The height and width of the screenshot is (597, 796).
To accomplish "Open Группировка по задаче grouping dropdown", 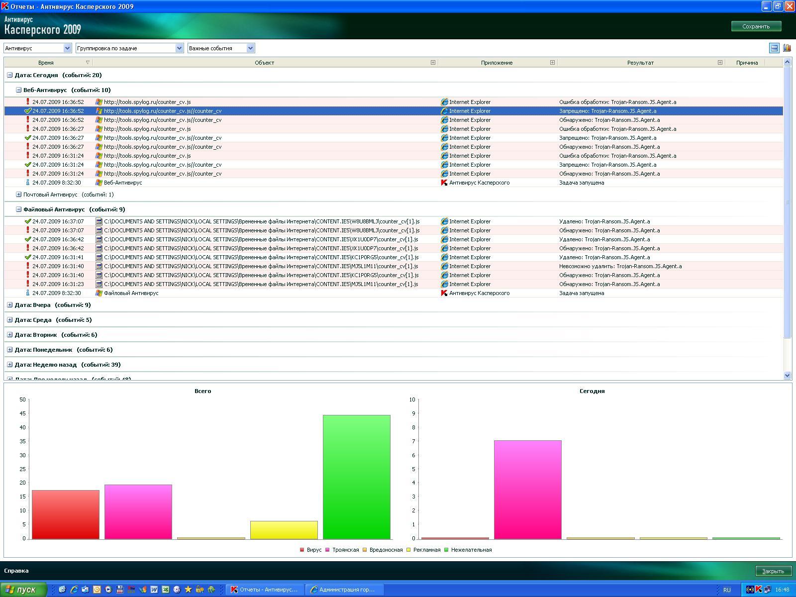I will (x=129, y=48).
